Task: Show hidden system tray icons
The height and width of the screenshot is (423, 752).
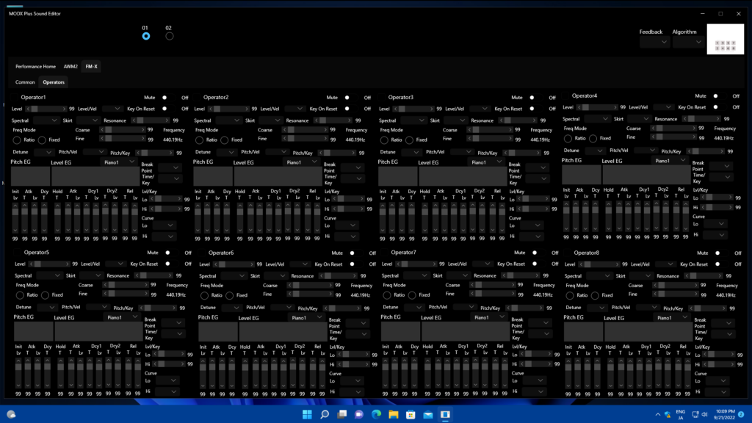Action: [x=657, y=414]
